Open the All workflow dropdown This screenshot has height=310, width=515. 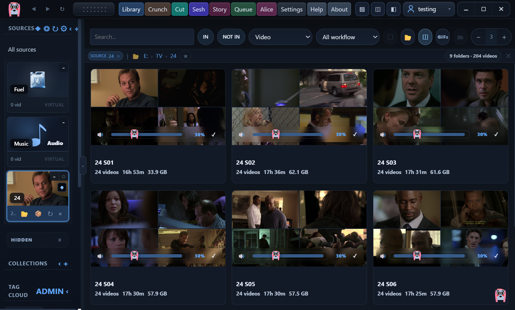tap(348, 37)
